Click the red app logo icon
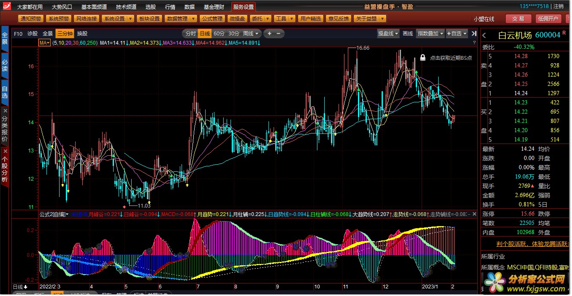572x296 pixels. (7, 7)
